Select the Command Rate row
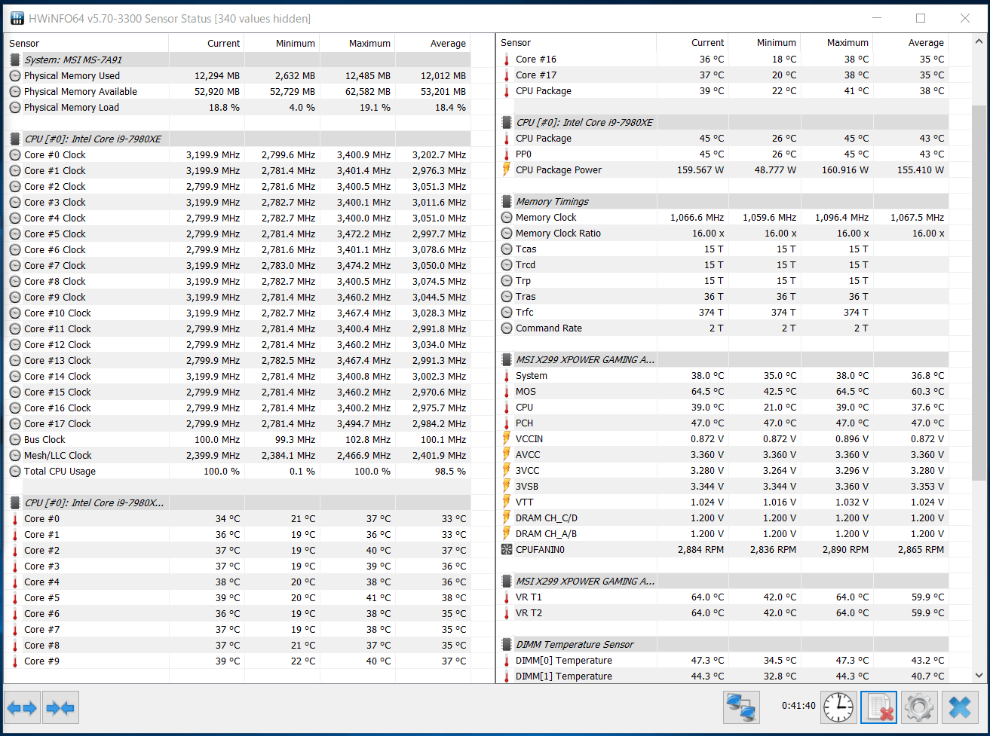Image resolution: width=990 pixels, height=736 pixels. pyautogui.click(x=722, y=328)
